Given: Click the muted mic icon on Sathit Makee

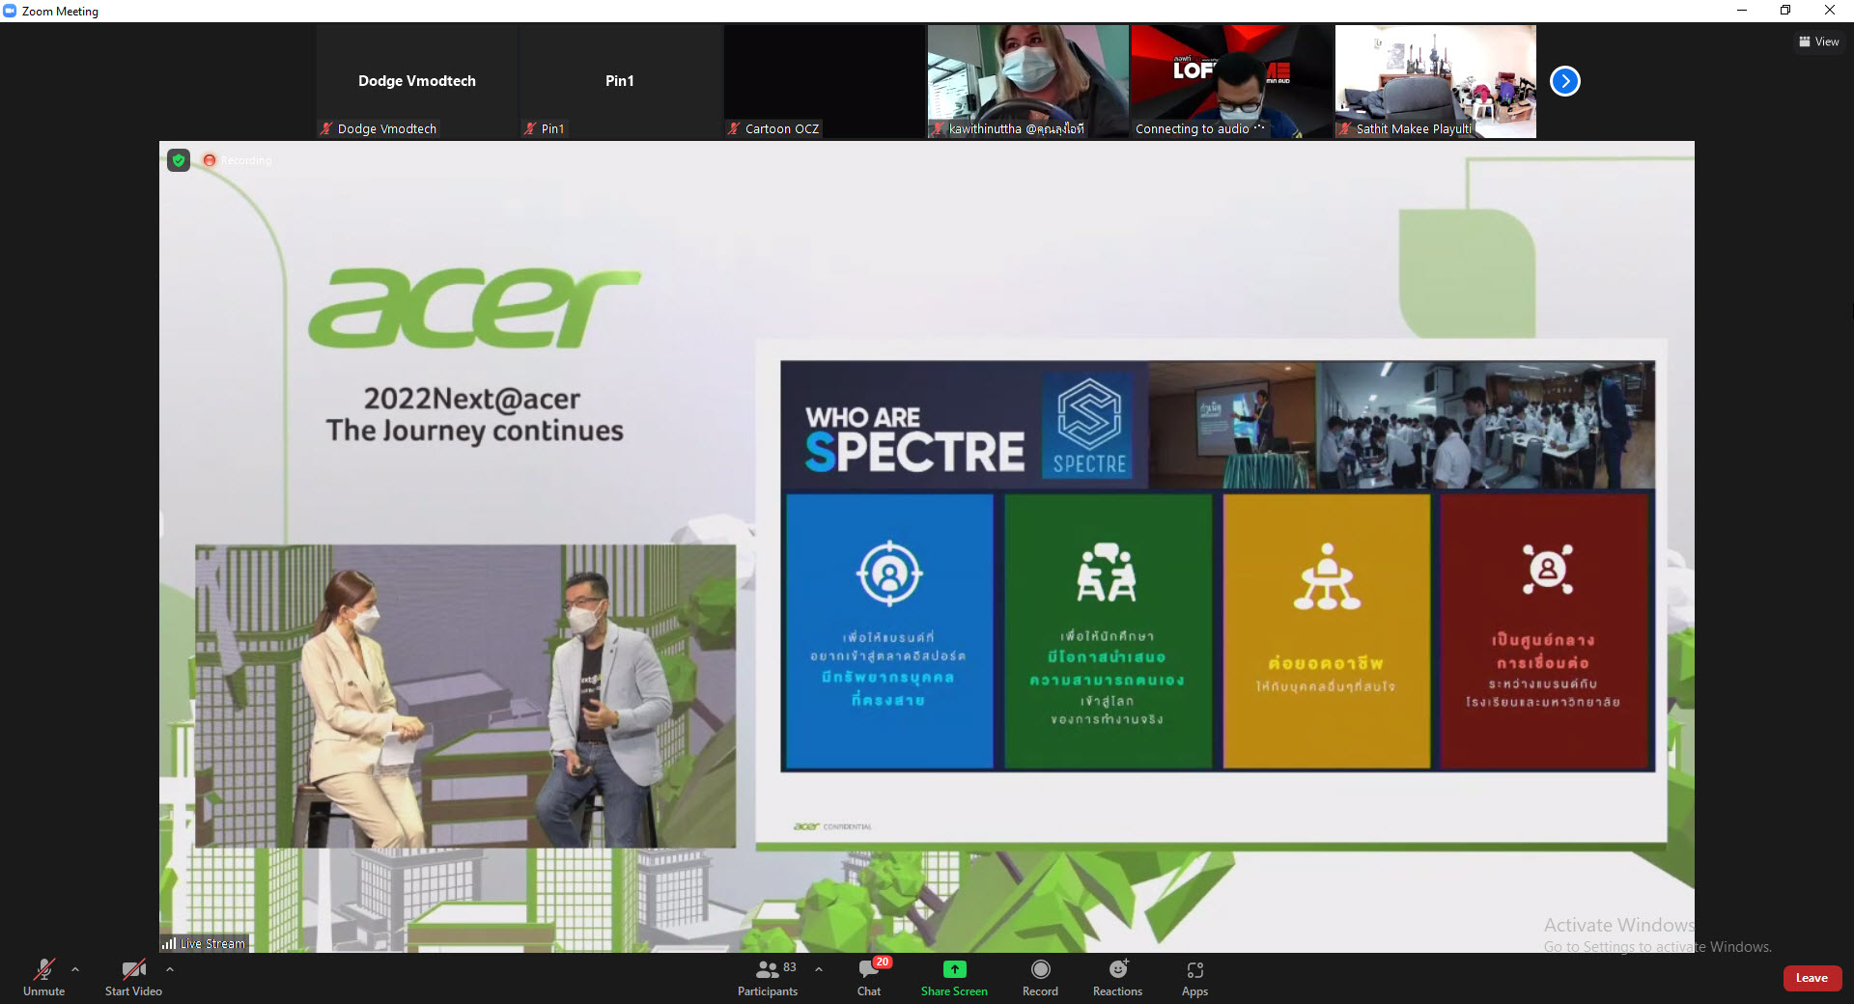Looking at the screenshot, I should point(1345,128).
